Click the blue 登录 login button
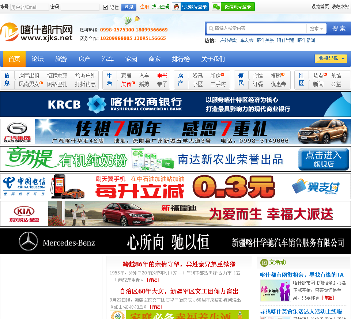Viewport: 351px width, 319px height. 129,7
